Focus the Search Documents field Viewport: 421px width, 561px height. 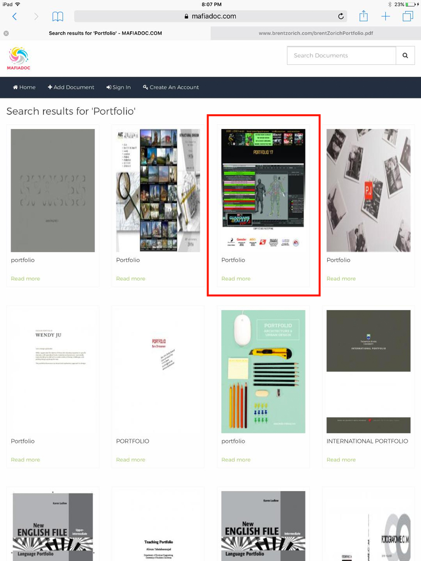pos(341,55)
